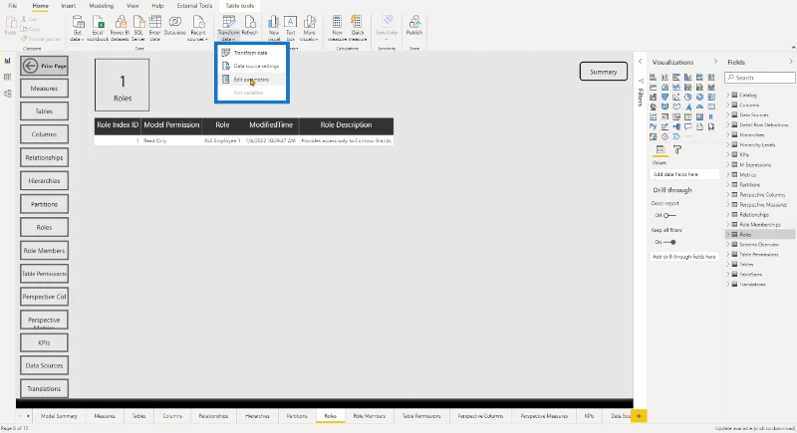Switch to Report view in left sidebar
The image size is (797, 433).
(x=8, y=61)
